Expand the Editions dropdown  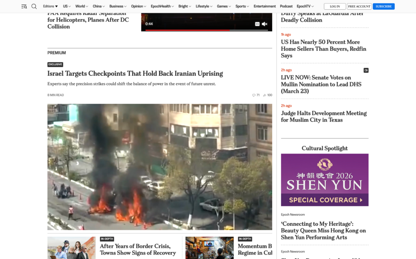(x=50, y=6)
